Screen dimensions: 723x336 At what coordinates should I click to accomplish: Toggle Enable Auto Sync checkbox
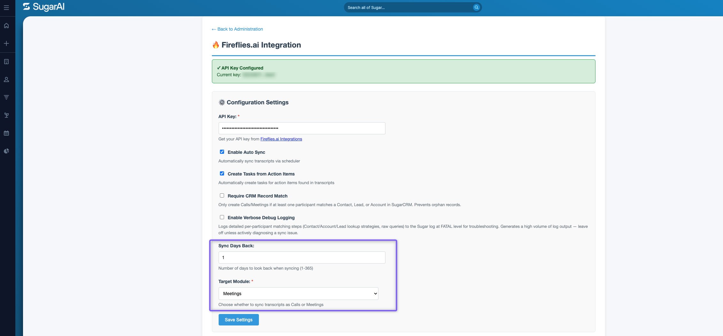coord(222,152)
